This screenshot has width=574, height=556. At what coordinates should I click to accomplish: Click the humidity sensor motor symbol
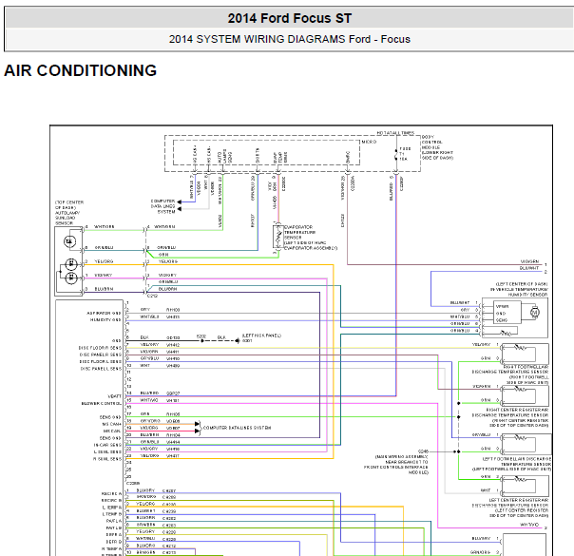click(535, 313)
